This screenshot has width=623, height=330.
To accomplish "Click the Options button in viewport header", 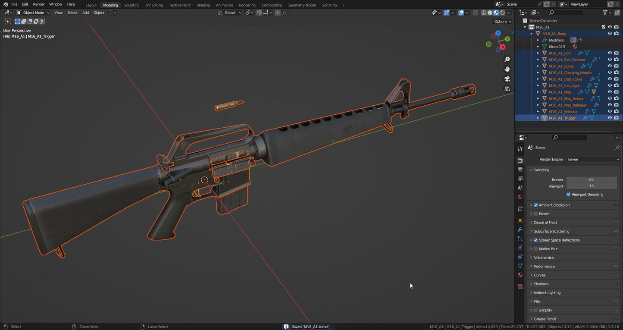I will (x=501, y=21).
